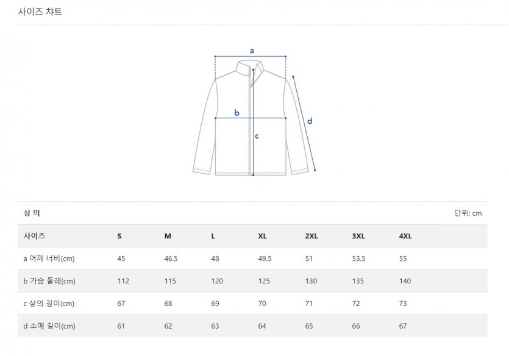This screenshot has height=356, width=509.
Task: Click the 'a' shoulder width label on diagram
Action: click(x=252, y=50)
